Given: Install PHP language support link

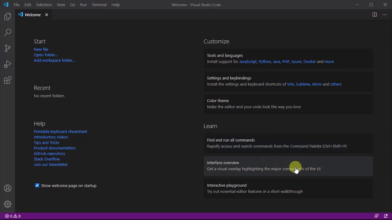Looking at the screenshot, I should 286,61.
